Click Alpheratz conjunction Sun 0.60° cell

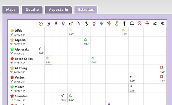tap(41, 51)
